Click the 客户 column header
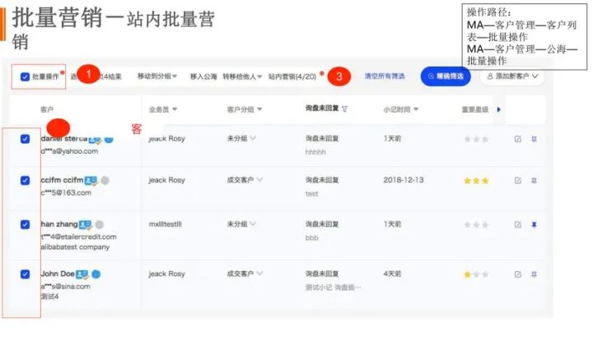This screenshot has height=337, width=593. pos(47,109)
